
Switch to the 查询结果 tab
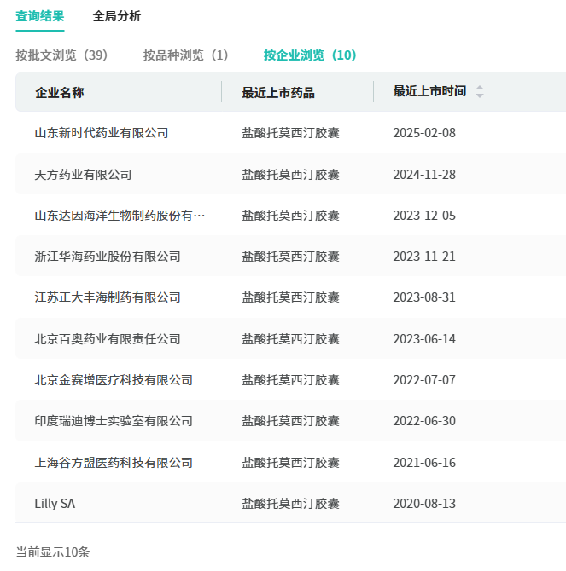39,16
